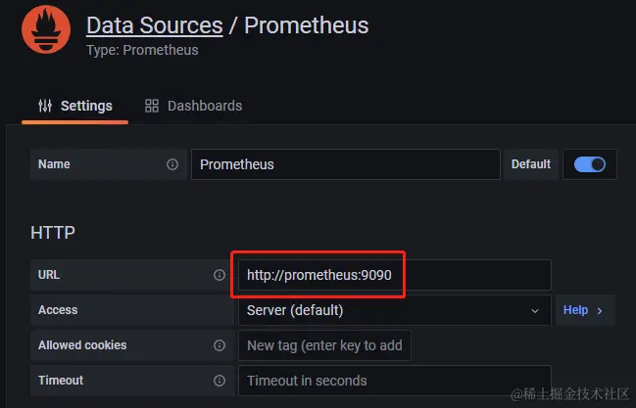Click the Timeout info icon
The width and height of the screenshot is (636, 408).
tap(220, 381)
